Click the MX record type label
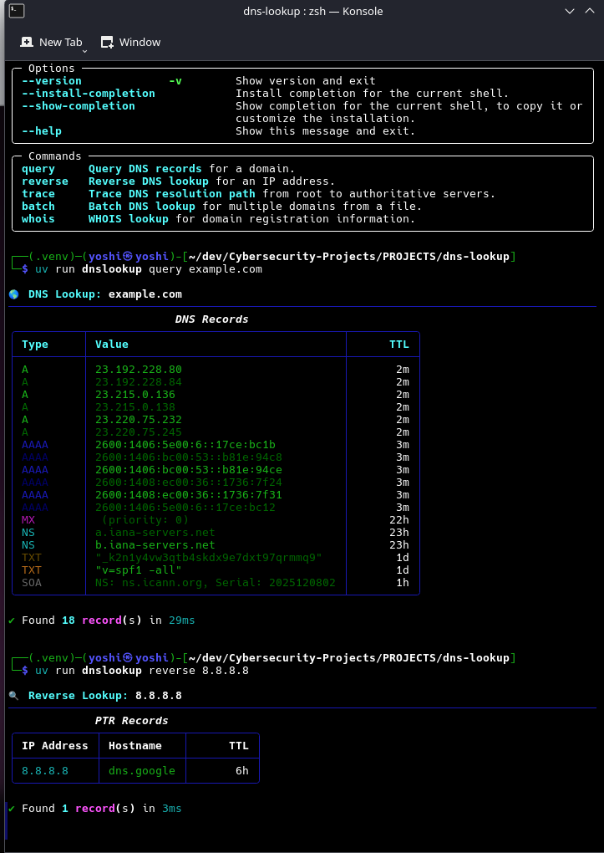The width and height of the screenshot is (604, 853). [x=28, y=519]
